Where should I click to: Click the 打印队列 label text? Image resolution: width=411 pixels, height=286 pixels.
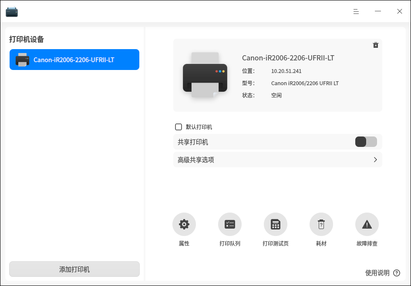[230, 243]
